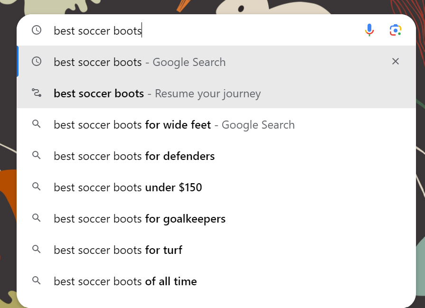Click the clock icon in search box

tap(37, 30)
